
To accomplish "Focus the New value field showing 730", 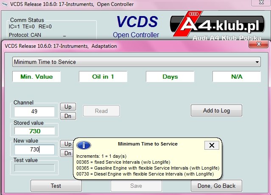I will tap(34, 149).
